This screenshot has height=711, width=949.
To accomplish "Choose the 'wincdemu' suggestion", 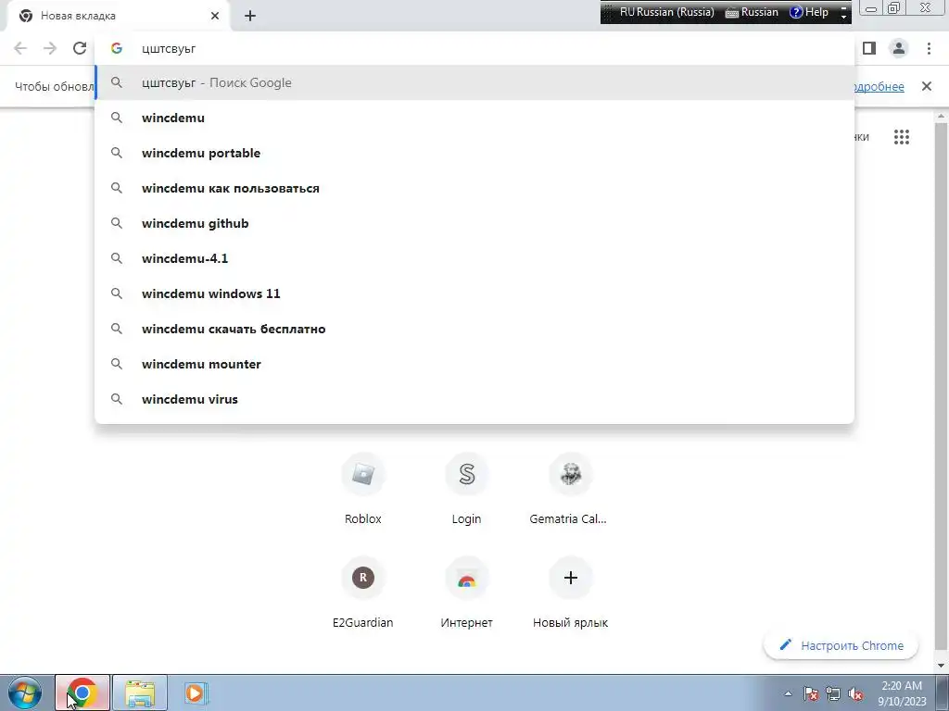I will click(x=474, y=118).
